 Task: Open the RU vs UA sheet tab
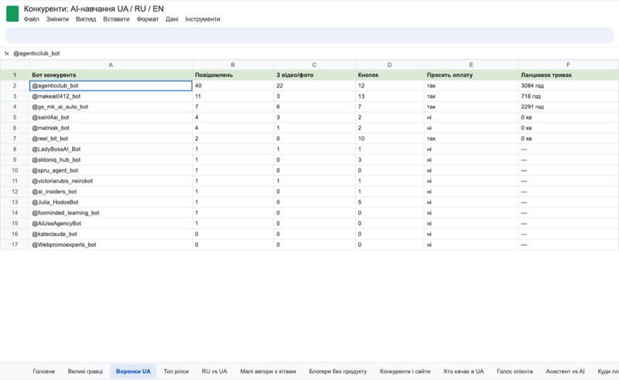point(214,371)
